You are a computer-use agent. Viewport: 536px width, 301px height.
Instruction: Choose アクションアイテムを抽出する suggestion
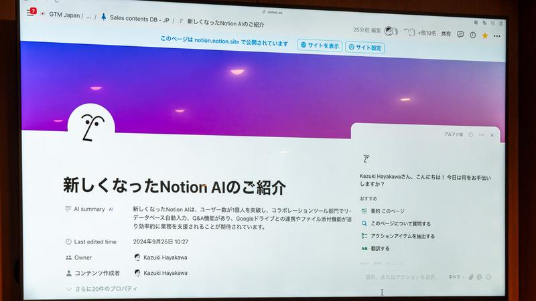pyautogui.click(x=398, y=236)
